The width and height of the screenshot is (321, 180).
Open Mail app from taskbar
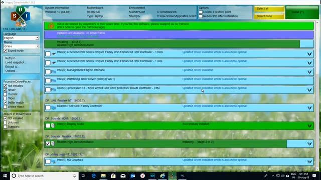click(123, 176)
